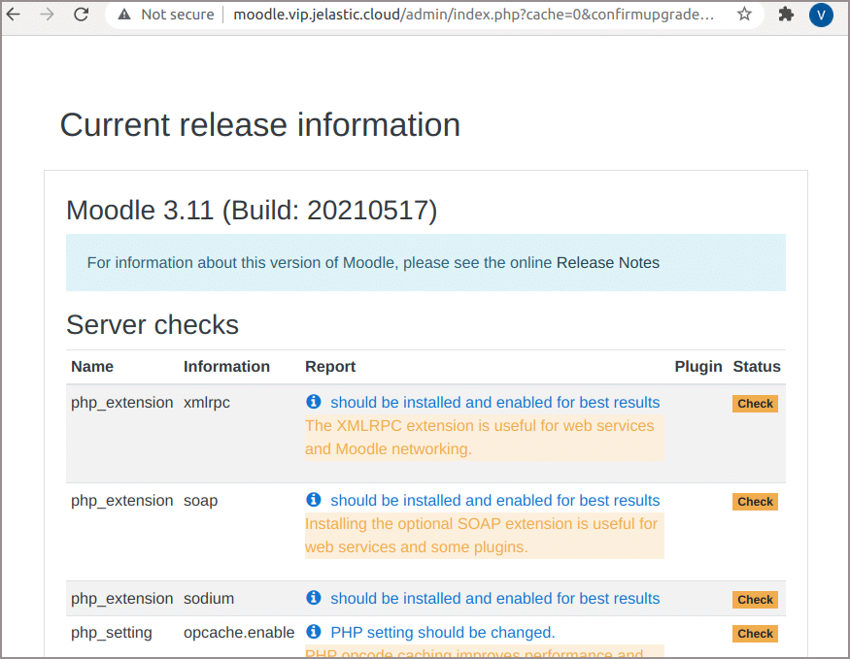Click the browser forward arrow
850x659 pixels.
point(48,15)
